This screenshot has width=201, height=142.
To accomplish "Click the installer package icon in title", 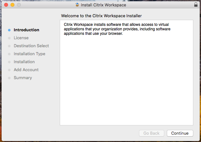I will [x=77, y=5].
